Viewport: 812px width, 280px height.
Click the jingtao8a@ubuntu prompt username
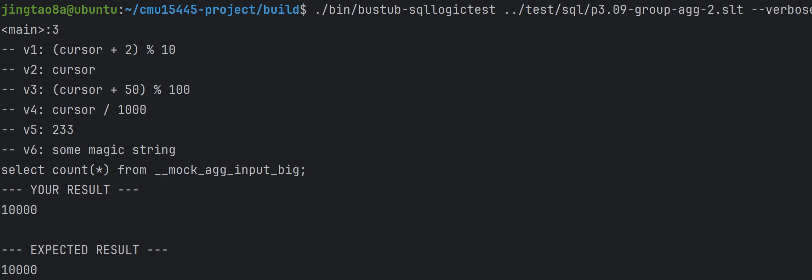tap(59, 10)
